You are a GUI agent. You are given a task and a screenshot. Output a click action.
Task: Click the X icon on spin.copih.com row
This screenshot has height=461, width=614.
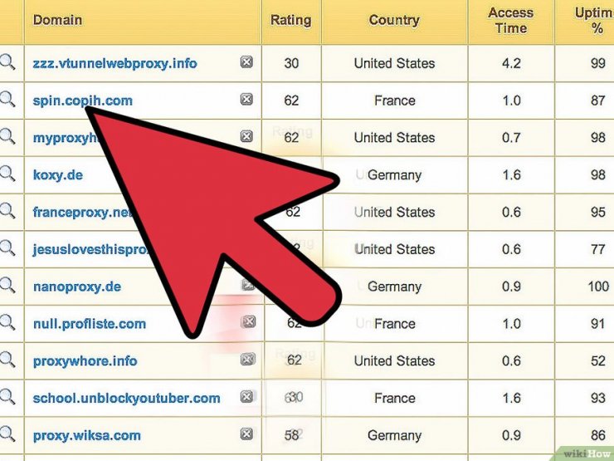click(x=246, y=99)
